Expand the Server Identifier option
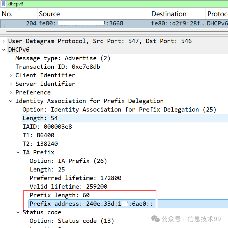Viewport: 228px width, 228px height. click(x=11, y=84)
